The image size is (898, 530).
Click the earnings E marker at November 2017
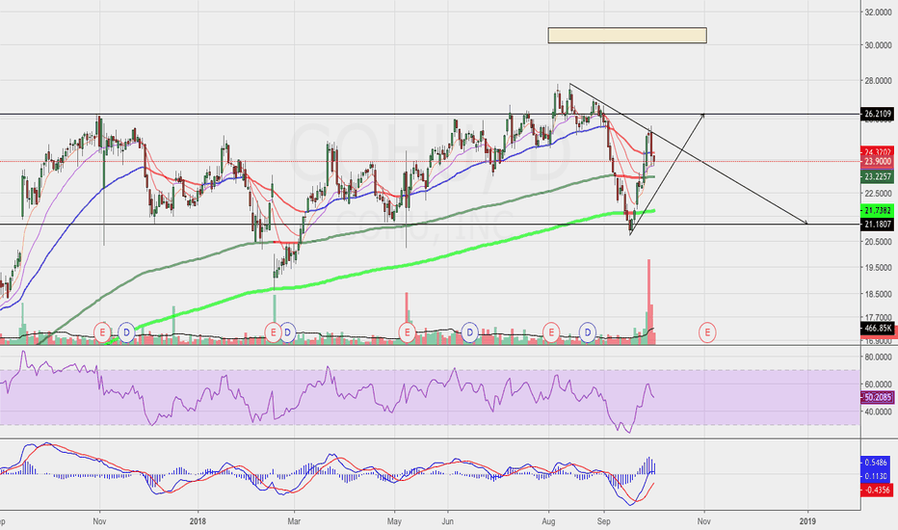(x=102, y=332)
